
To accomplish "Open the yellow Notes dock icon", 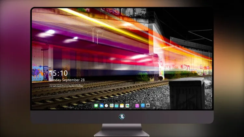I will pos(122,106).
